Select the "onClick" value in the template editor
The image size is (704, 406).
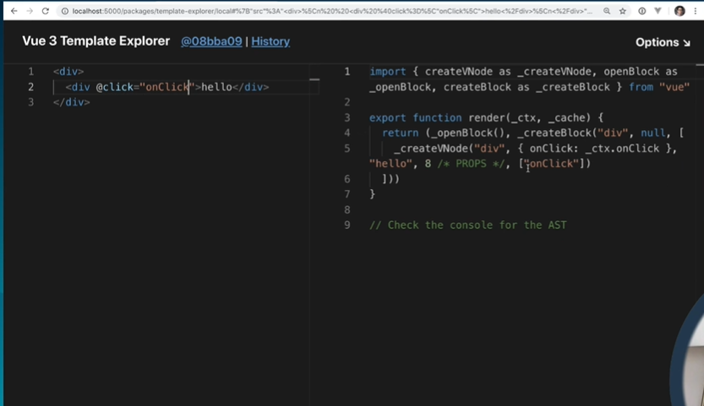point(167,87)
